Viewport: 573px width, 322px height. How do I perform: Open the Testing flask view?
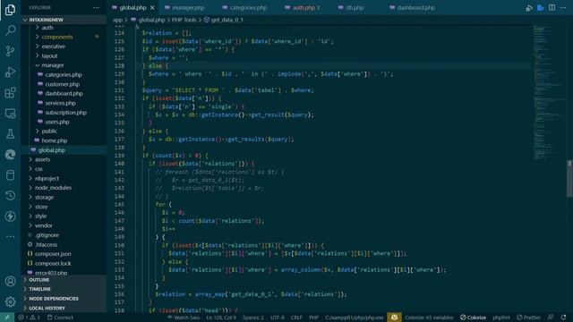pos(10,134)
